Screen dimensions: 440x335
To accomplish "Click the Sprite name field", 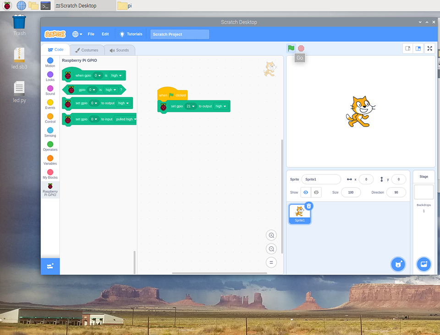I will 321,179.
